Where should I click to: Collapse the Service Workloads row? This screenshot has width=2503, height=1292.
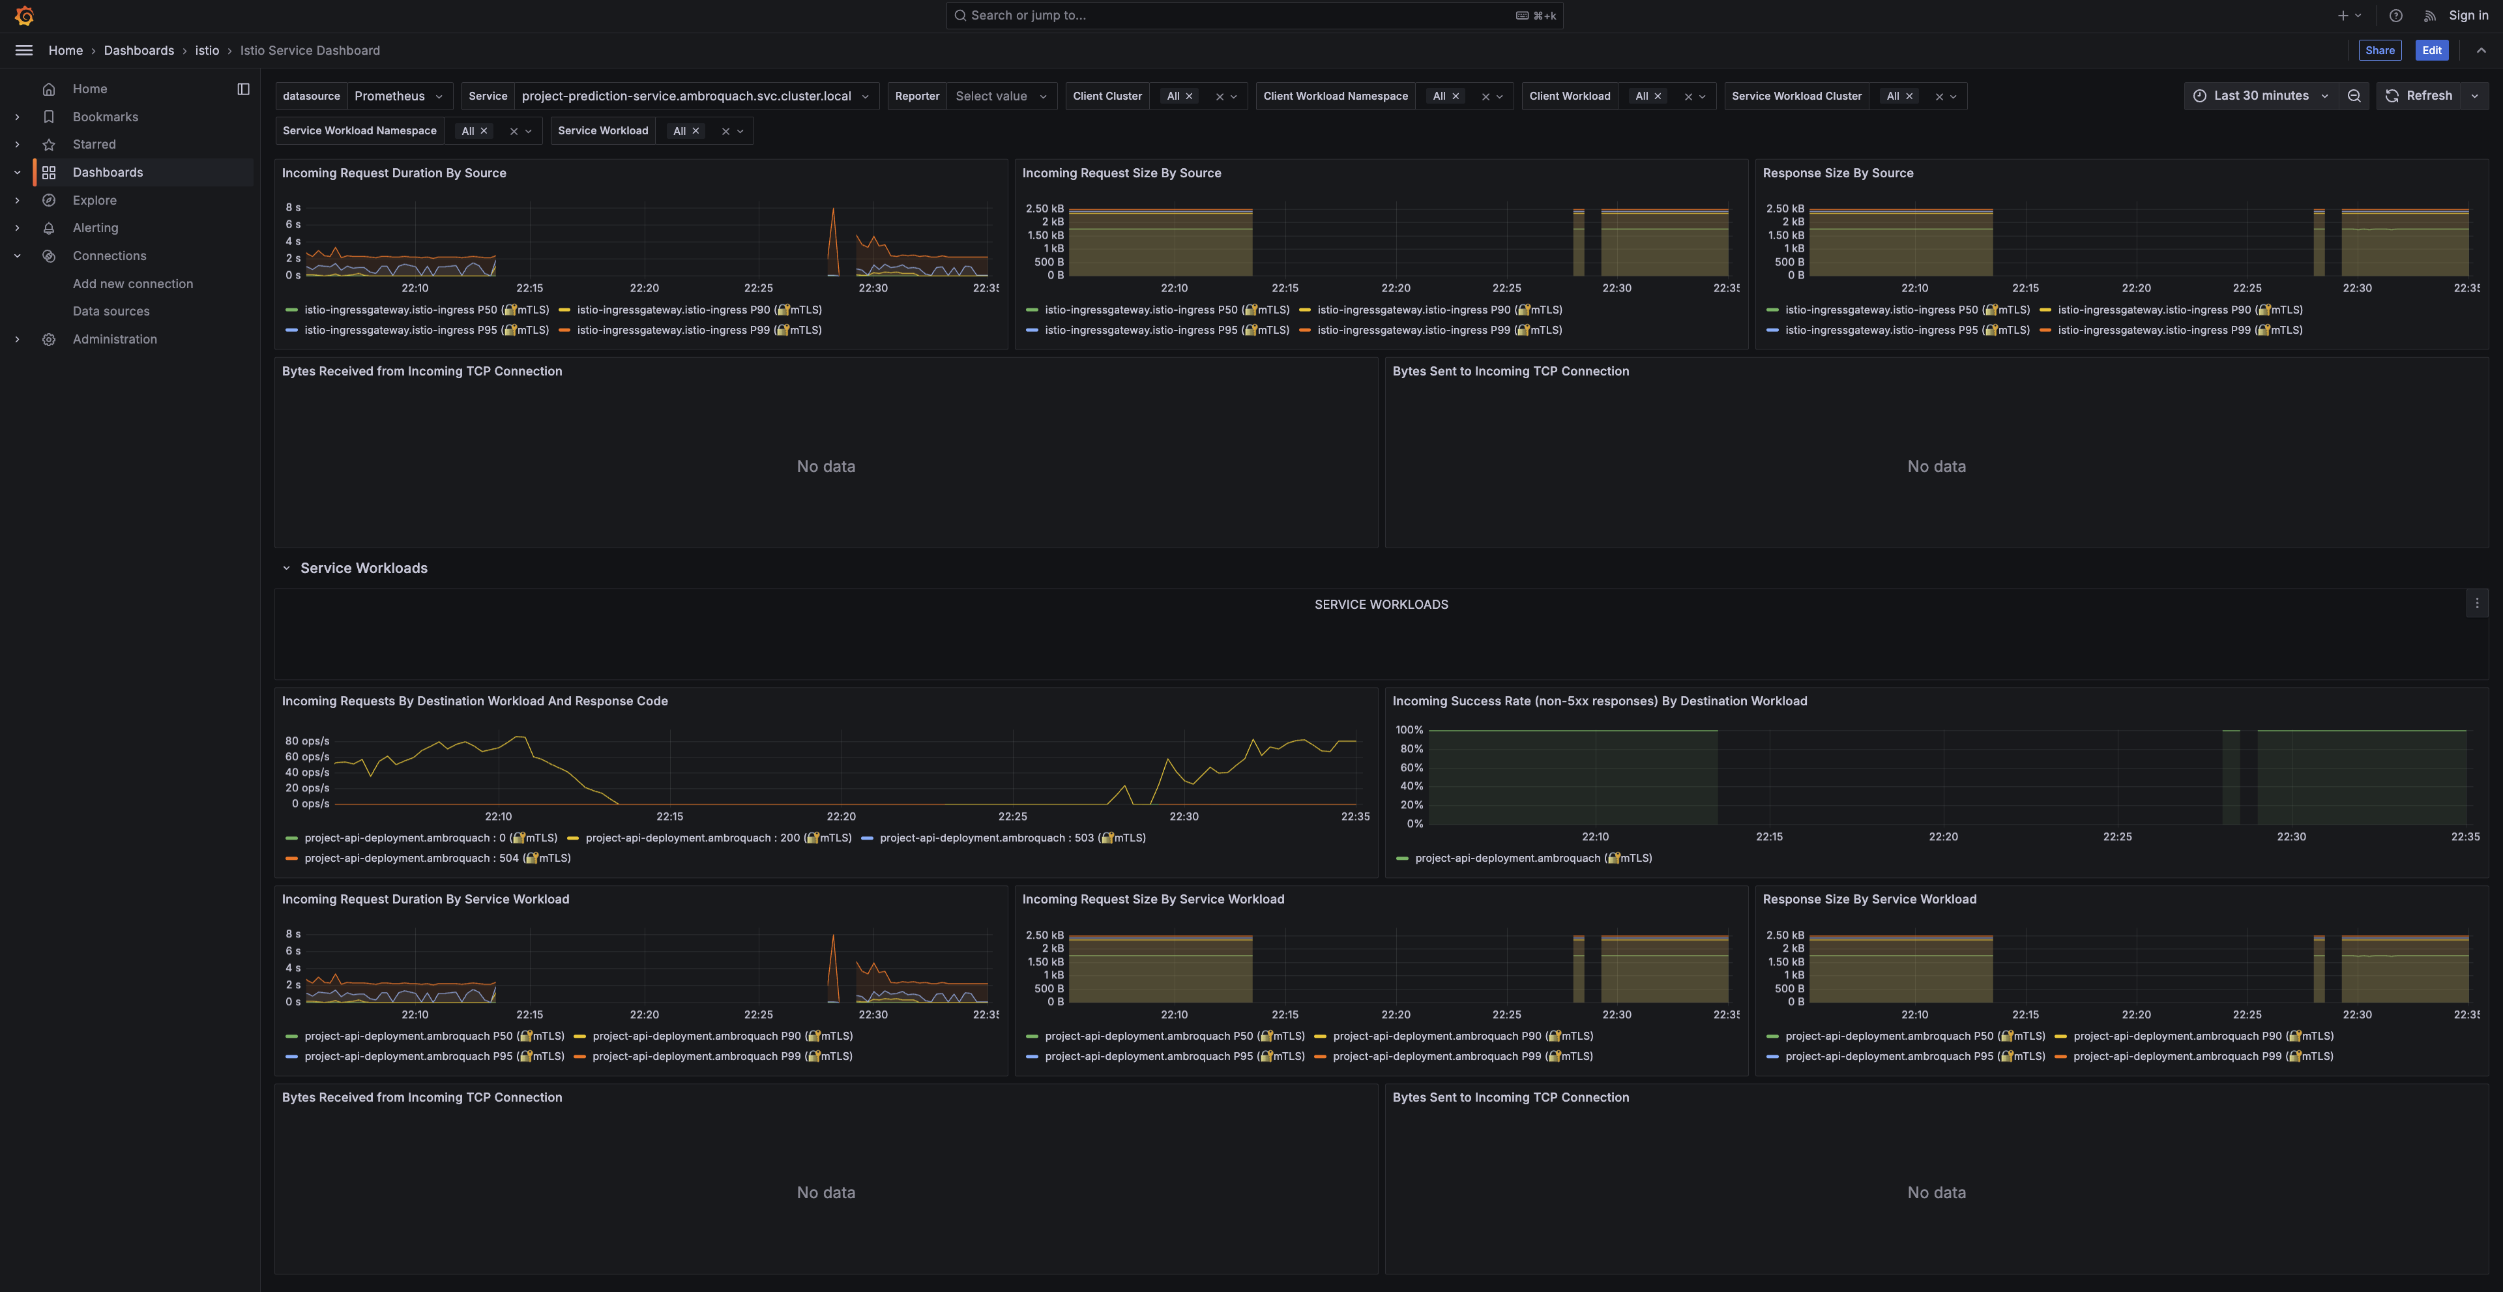point(287,568)
